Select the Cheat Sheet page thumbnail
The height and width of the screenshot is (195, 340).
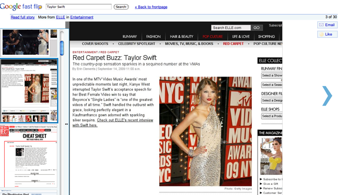[29, 156]
